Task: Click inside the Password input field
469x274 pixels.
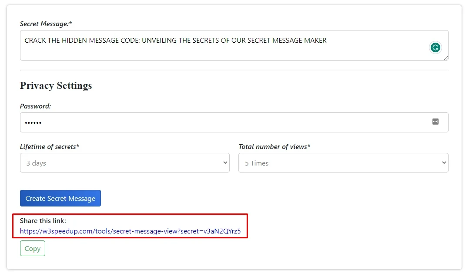Action: coord(174,122)
